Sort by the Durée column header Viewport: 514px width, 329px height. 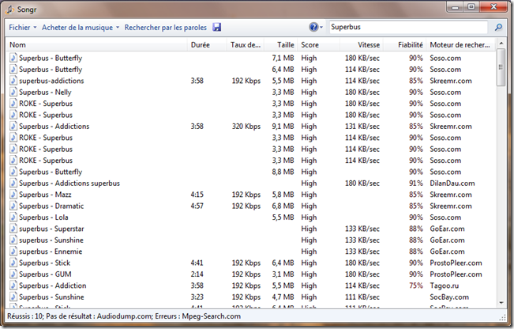tap(207, 45)
